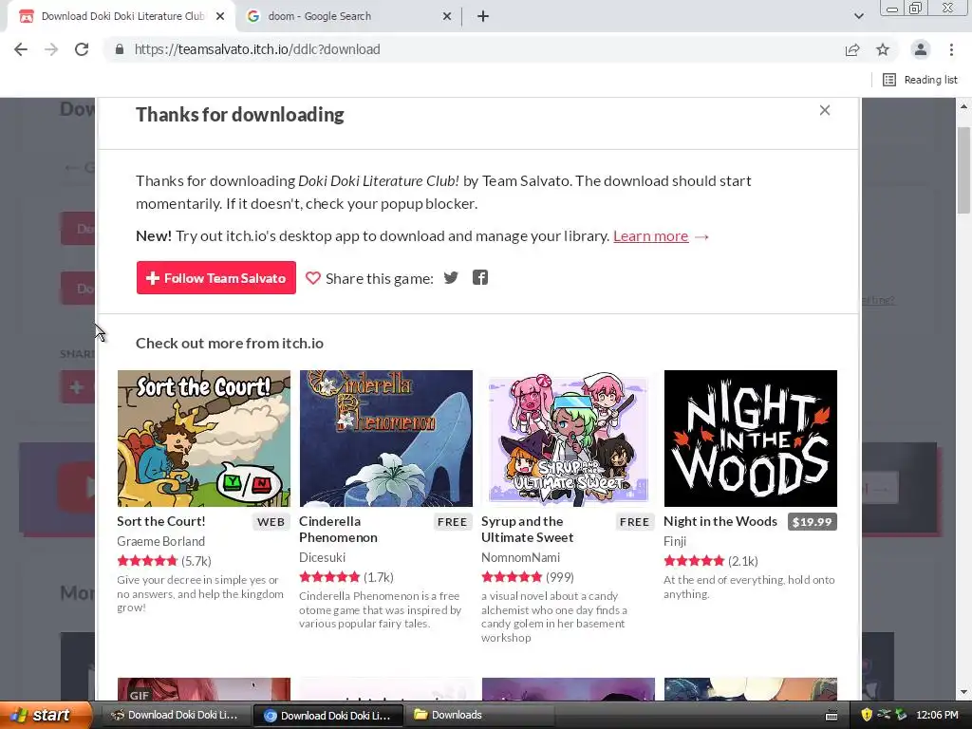Click the $19.99 price tag
The height and width of the screenshot is (729, 972).
pyautogui.click(x=813, y=522)
